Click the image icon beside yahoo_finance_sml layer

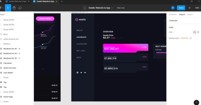1,39
